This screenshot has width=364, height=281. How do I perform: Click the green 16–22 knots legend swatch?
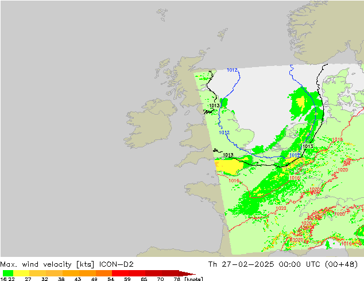pos(8,273)
